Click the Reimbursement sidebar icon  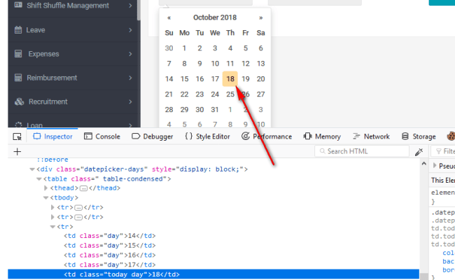tap(18, 78)
